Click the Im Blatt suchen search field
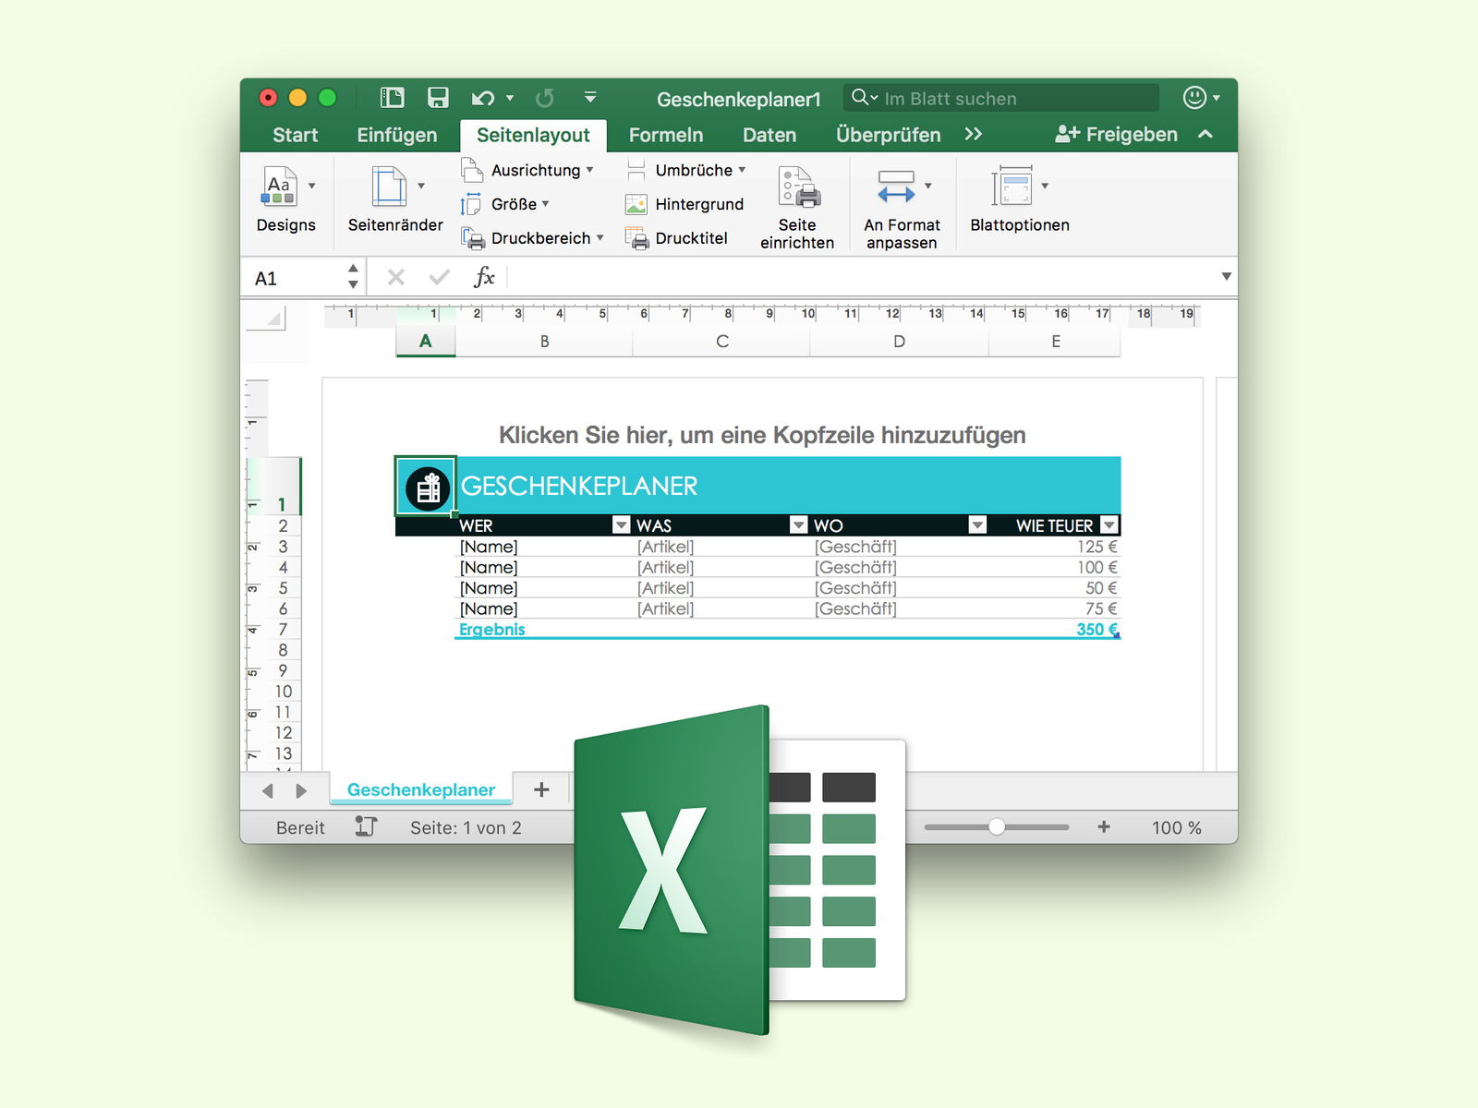Screen dimensions: 1478x1108 click(1001, 98)
